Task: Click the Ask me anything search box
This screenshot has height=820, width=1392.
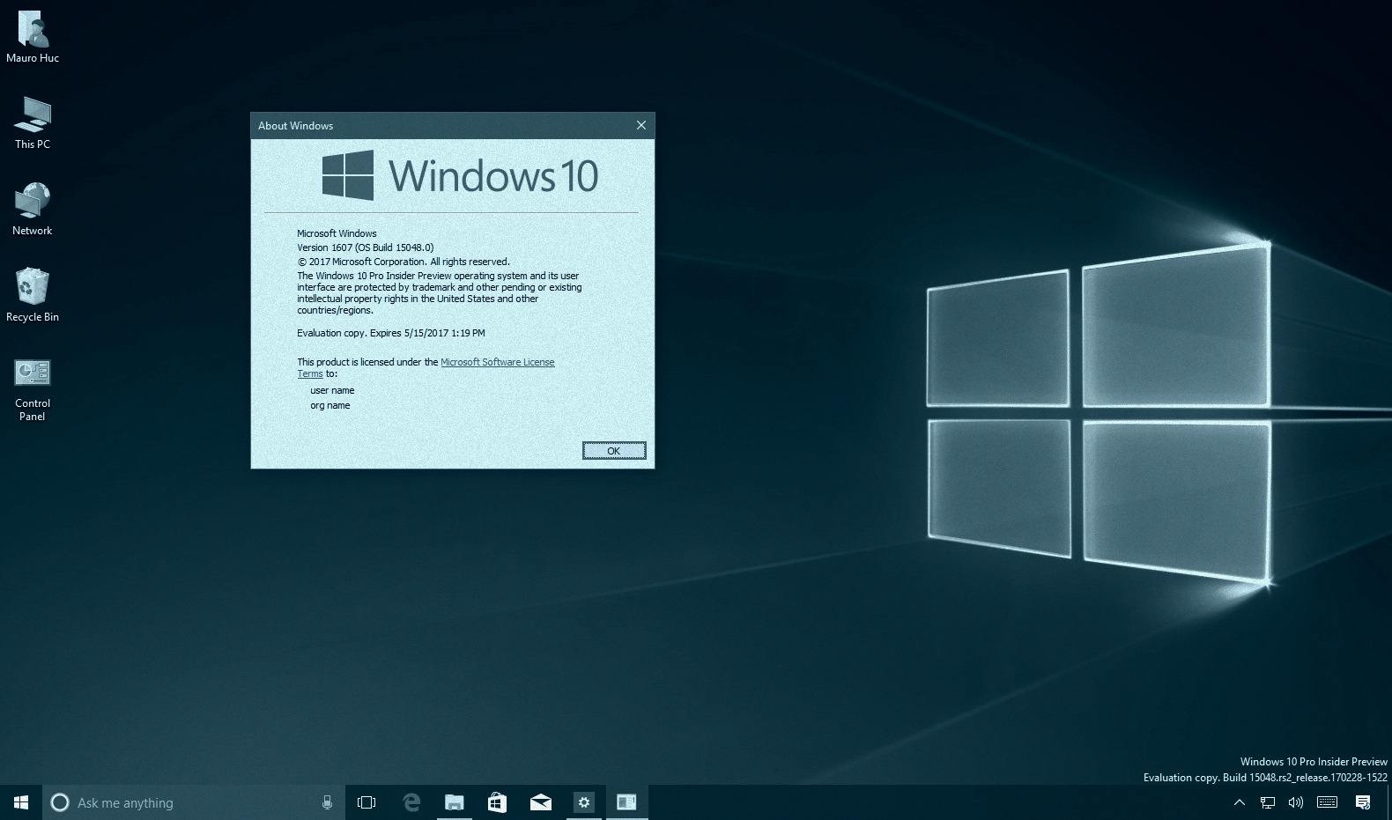Action: pyautogui.click(x=194, y=802)
